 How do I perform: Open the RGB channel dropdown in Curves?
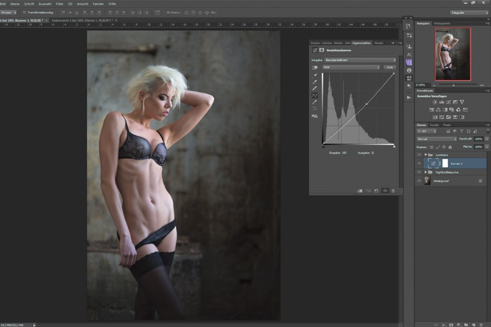[x=351, y=67]
